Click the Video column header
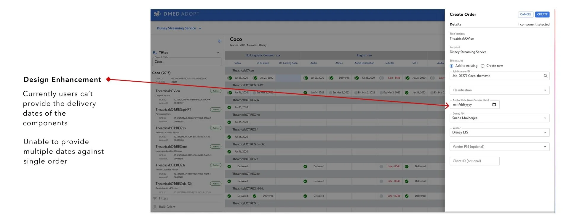This screenshot has width=569, height=217. click(x=238, y=63)
